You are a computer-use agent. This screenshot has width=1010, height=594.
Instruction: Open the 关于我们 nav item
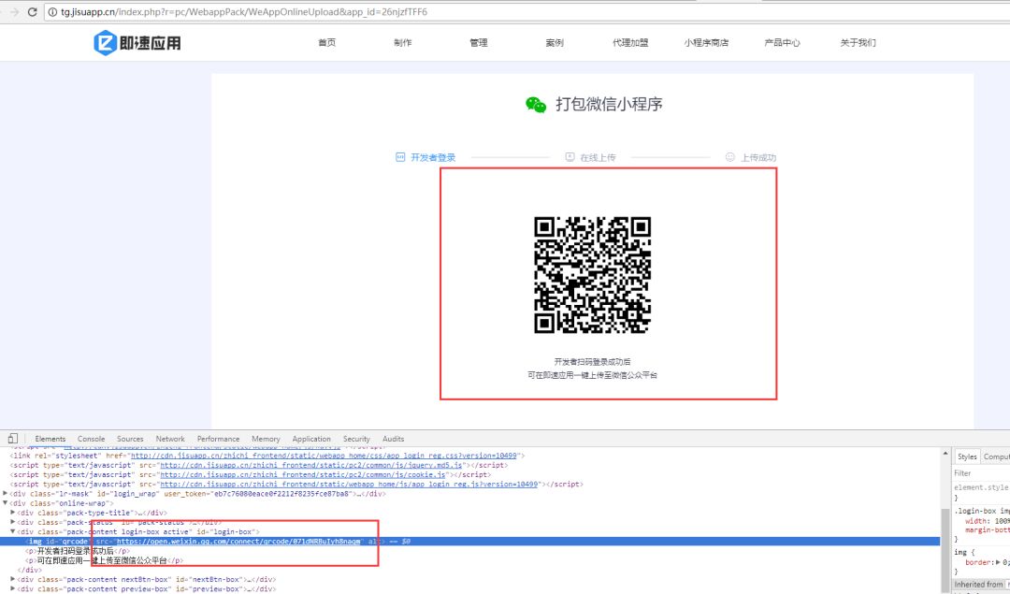click(x=858, y=42)
